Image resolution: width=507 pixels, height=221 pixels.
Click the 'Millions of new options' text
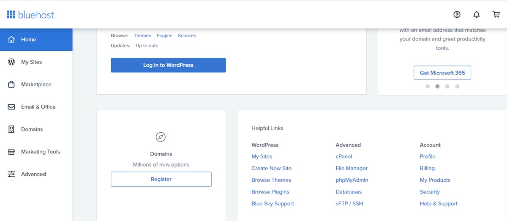click(x=161, y=165)
